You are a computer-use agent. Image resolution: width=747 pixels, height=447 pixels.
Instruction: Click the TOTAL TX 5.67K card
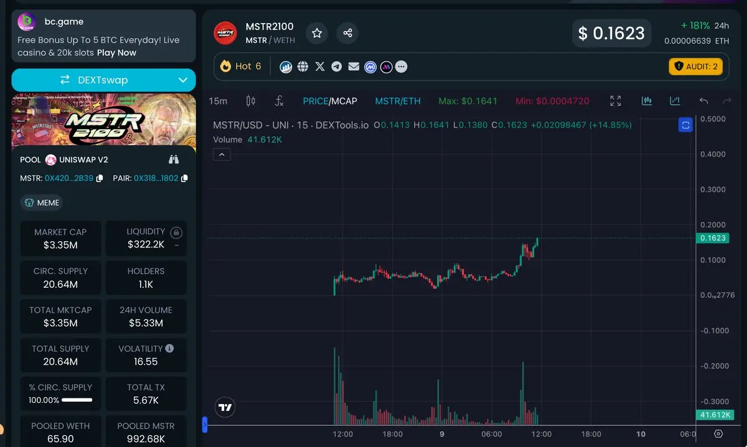click(x=146, y=394)
